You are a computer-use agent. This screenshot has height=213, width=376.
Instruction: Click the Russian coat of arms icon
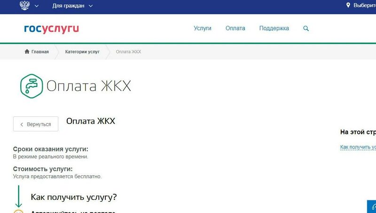click(x=24, y=5)
